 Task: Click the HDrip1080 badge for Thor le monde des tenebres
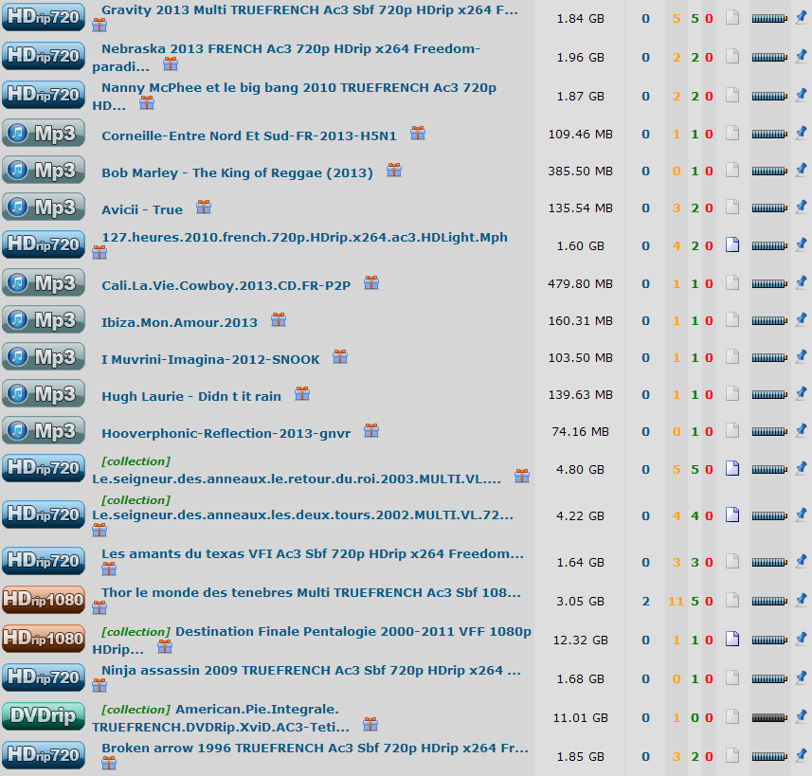(x=43, y=600)
